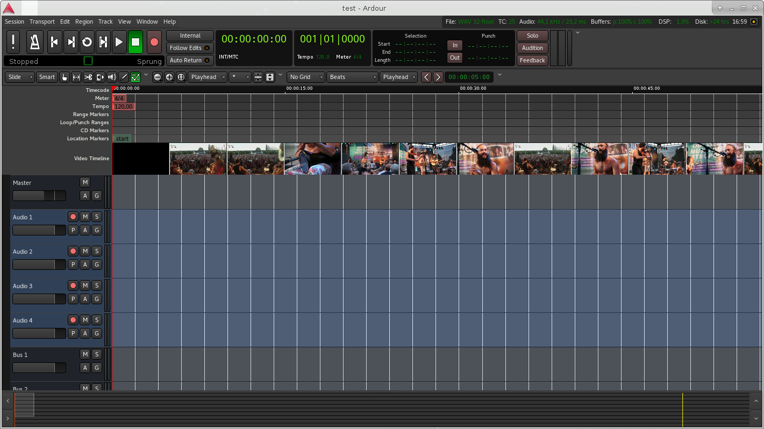Image resolution: width=764 pixels, height=429 pixels.
Task: Zoom out with the minus button
Action: pos(158,77)
